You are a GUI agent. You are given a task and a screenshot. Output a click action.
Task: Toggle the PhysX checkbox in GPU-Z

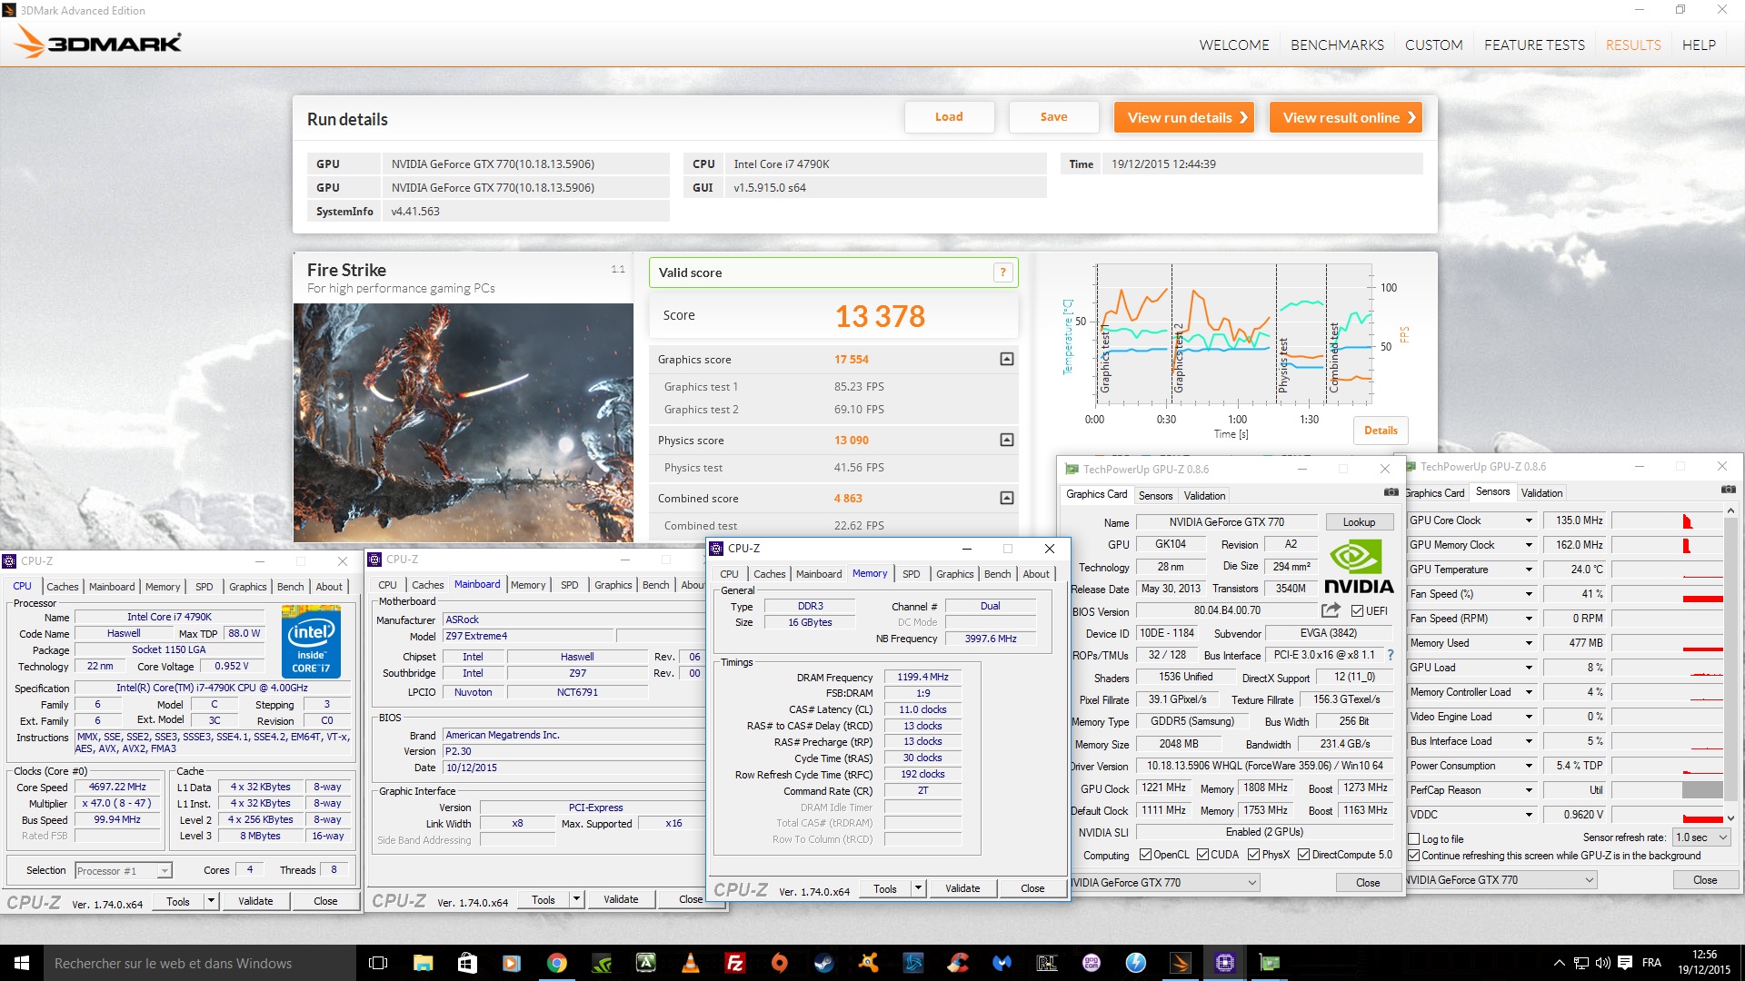1253,855
